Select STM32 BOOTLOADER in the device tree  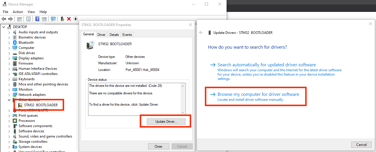[41, 105]
